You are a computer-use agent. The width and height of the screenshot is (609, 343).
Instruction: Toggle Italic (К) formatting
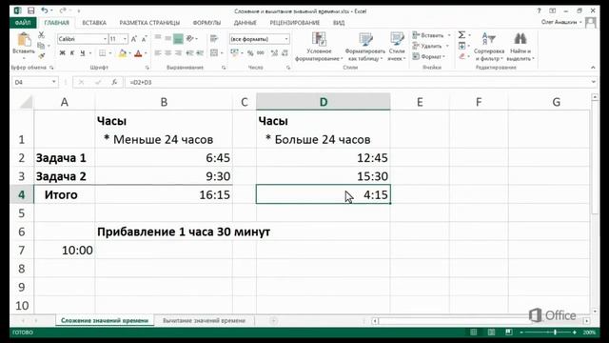coord(72,53)
